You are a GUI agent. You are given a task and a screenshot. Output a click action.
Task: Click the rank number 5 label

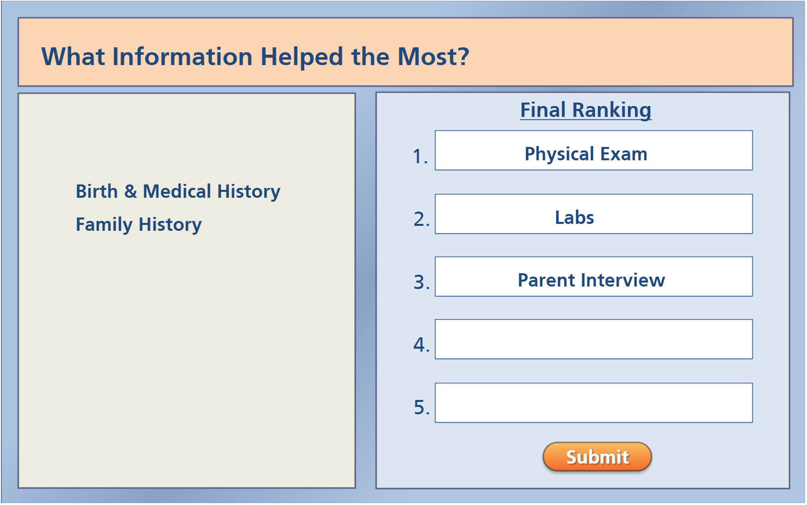coord(421,408)
